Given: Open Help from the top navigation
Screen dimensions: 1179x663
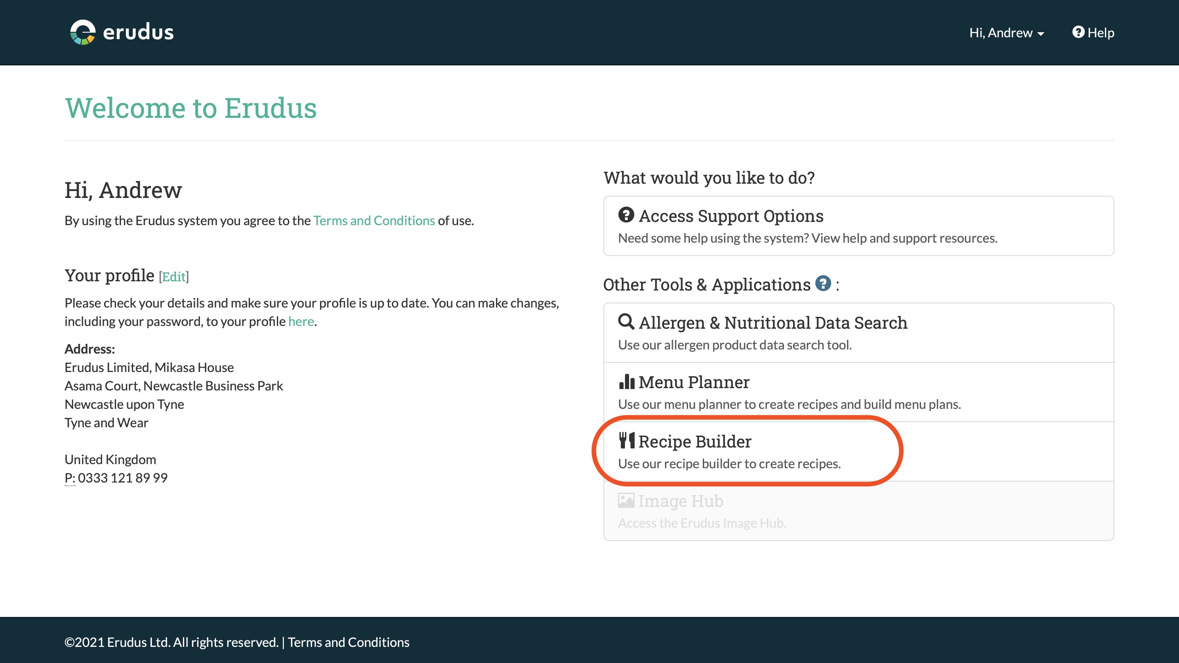Looking at the screenshot, I should pyautogui.click(x=1100, y=33).
